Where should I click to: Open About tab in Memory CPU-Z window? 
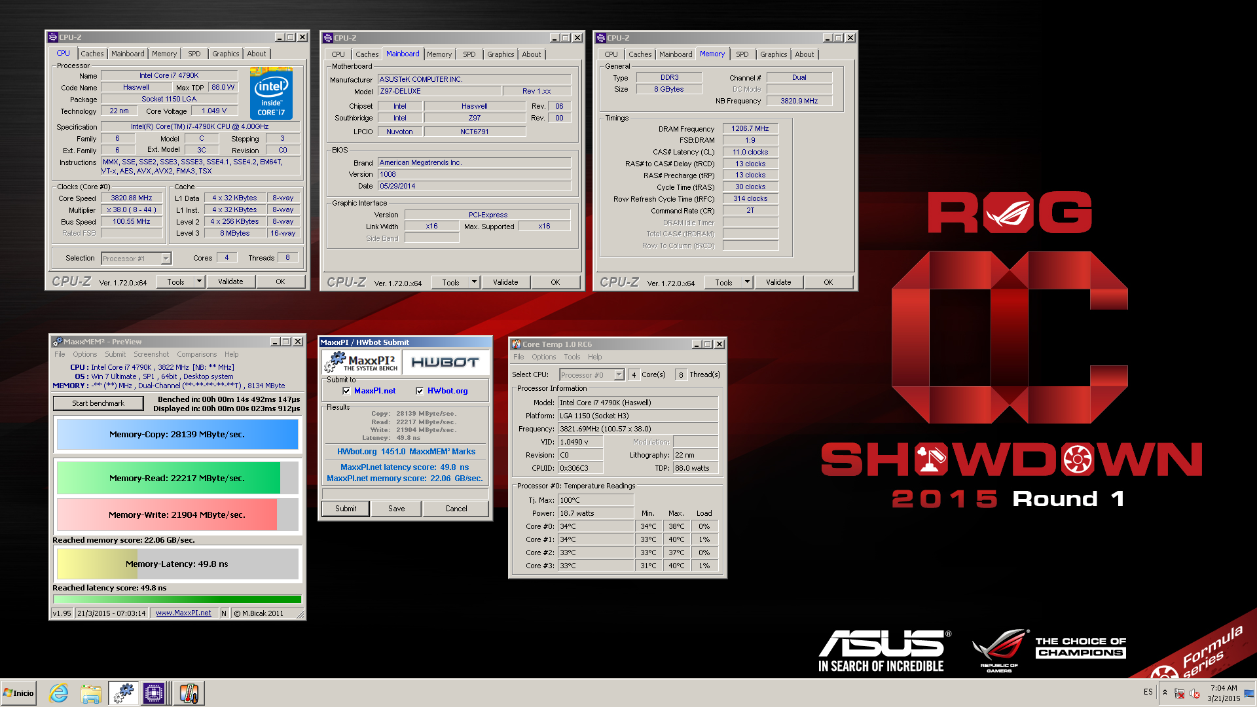(805, 54)
